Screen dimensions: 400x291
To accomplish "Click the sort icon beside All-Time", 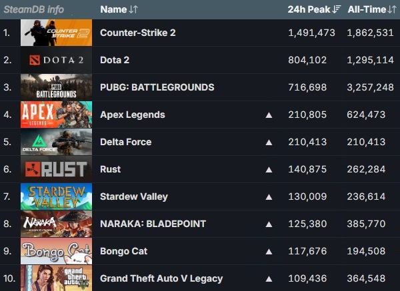I will pos(392,9).
